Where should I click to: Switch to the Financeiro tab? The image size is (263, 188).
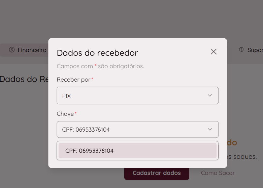click(x=32, y=50)
